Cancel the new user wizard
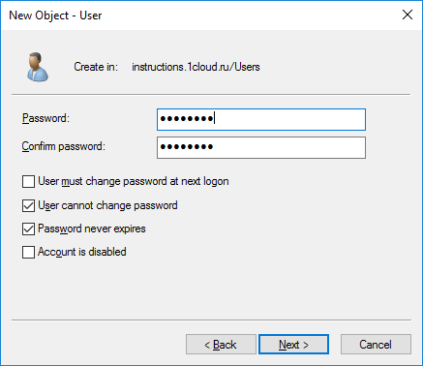Screen dimensions: 423x366 pyautogui.click(x=376, y=345)
